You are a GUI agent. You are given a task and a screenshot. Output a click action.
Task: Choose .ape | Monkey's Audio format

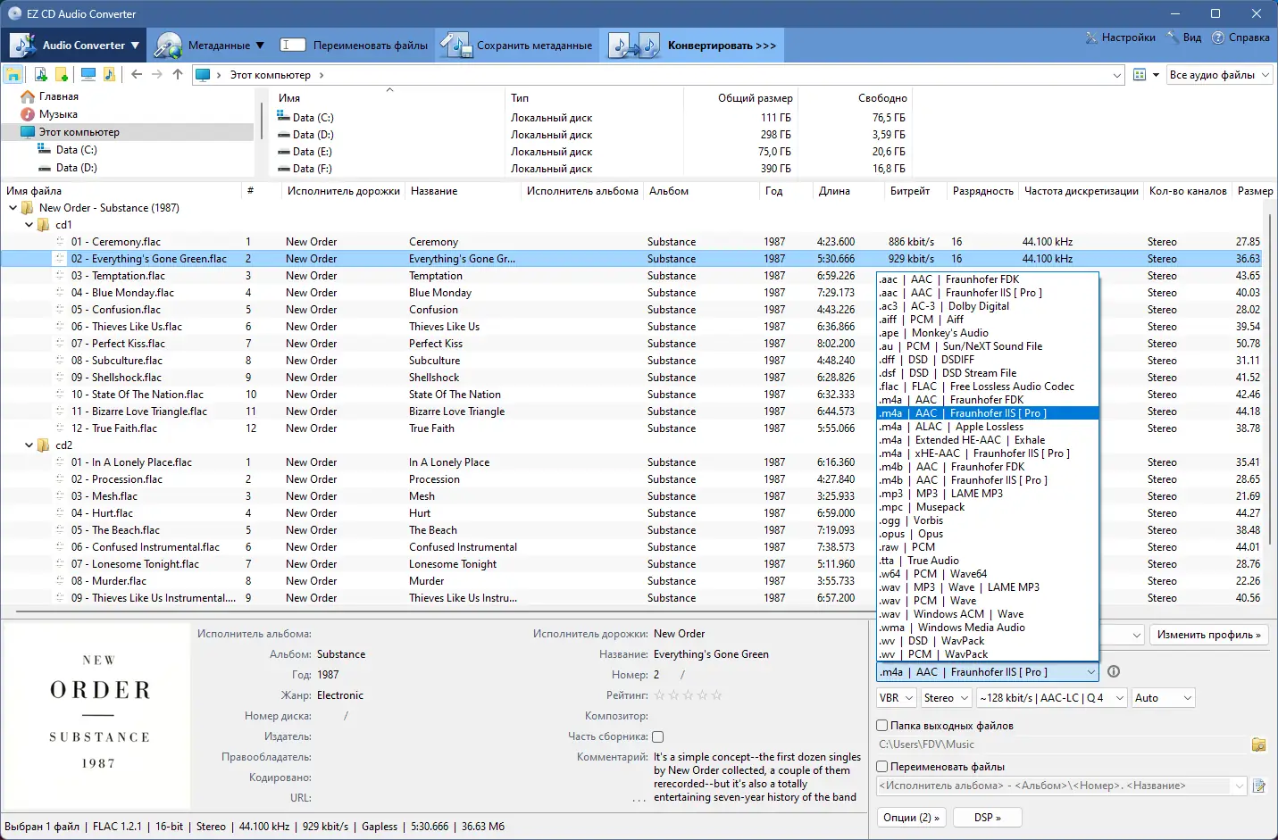pos(988,333)
